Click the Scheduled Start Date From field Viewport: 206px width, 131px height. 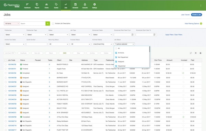pos(124,35)
